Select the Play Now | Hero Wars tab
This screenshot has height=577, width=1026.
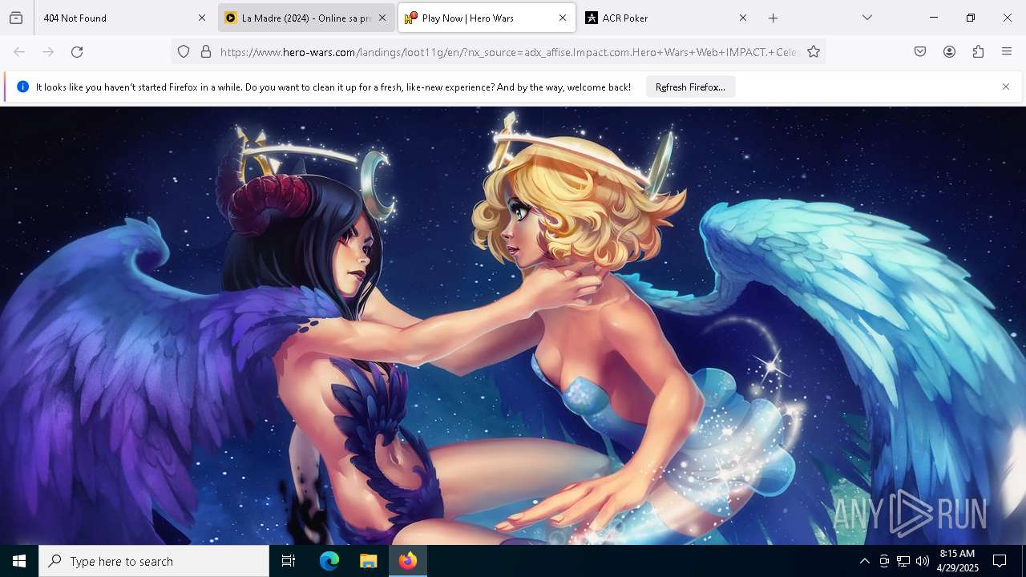pyautogui.click(x=487, y=18)
